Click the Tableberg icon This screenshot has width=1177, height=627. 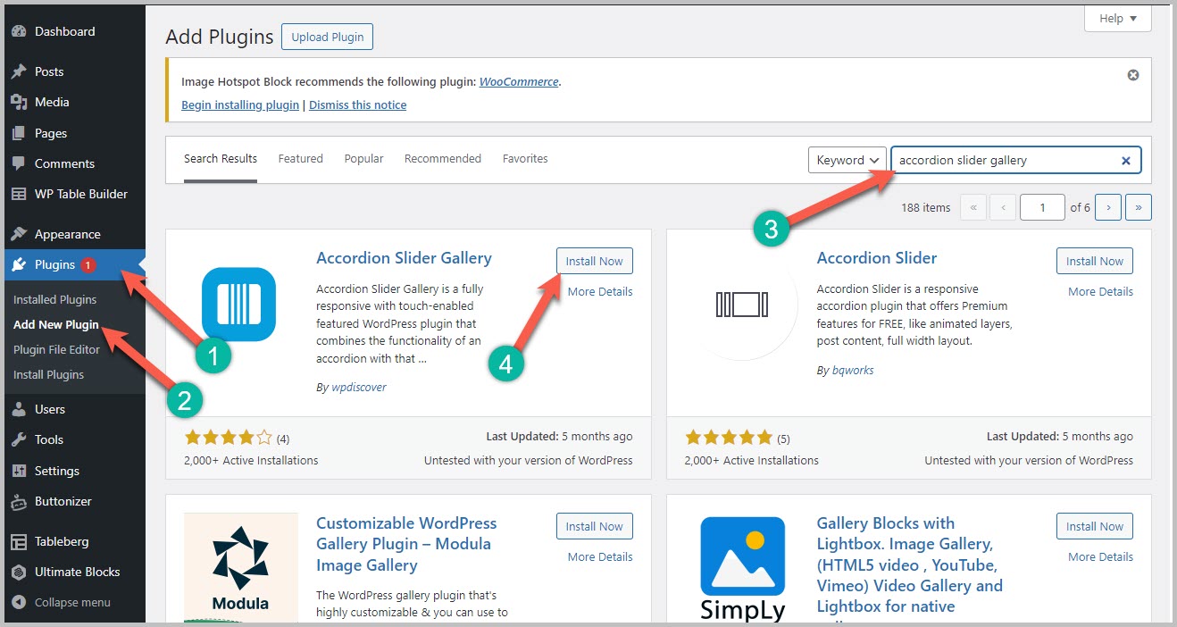tap(19, 541)
